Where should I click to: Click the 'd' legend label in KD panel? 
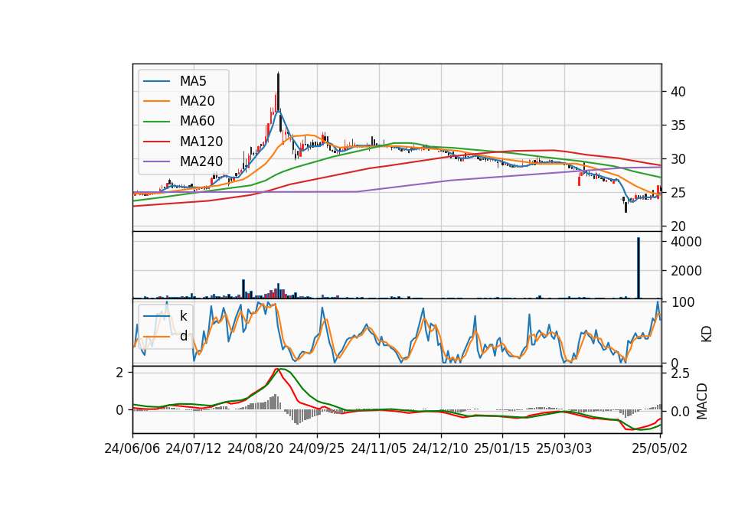[x=184, y=336]
